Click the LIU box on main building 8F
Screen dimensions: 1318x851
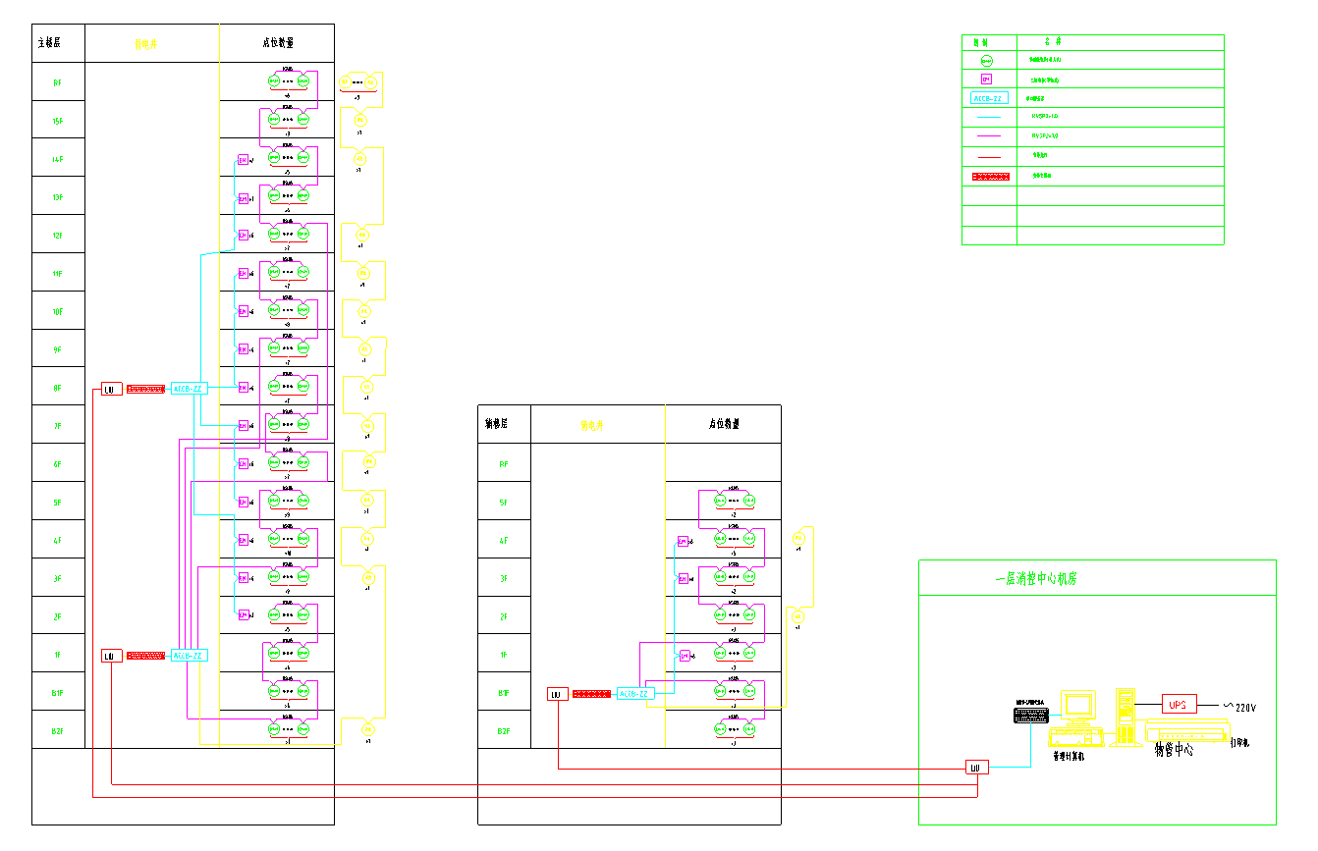point(111,390)
